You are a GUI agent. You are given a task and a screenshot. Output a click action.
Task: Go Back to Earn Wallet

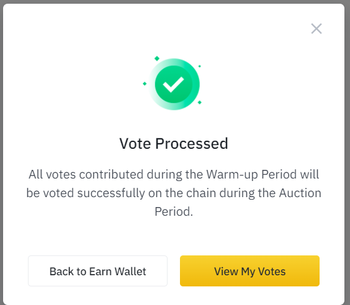[x=97, y=271]
